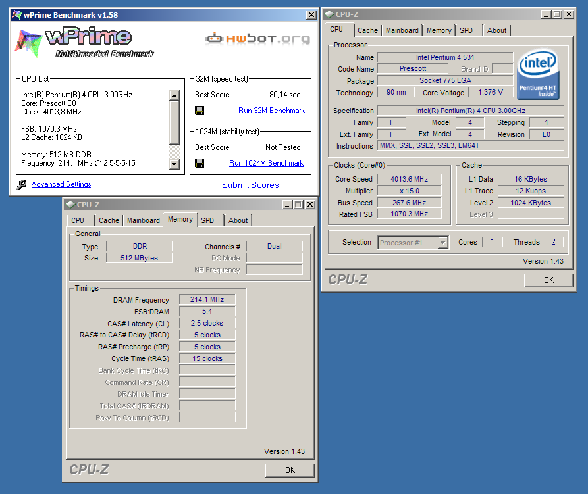
Task: Click the Technology value 90 nm
Action: click(x=396, y=92)
